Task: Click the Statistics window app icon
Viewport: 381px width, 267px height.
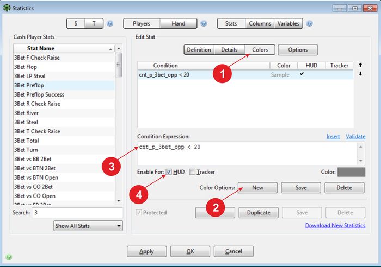Action: coord(7,8)
